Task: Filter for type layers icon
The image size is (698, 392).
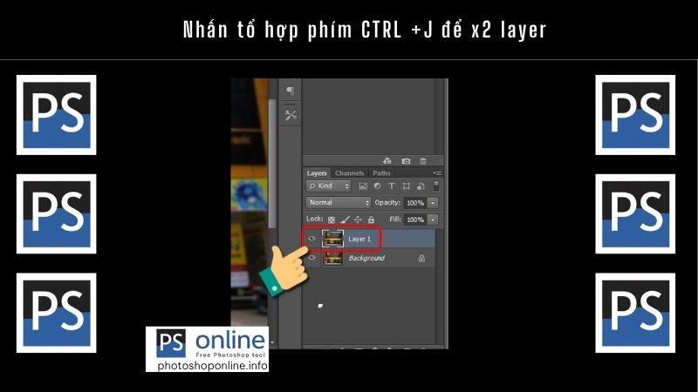Action: pyautogui.click(x=391, y=186)
